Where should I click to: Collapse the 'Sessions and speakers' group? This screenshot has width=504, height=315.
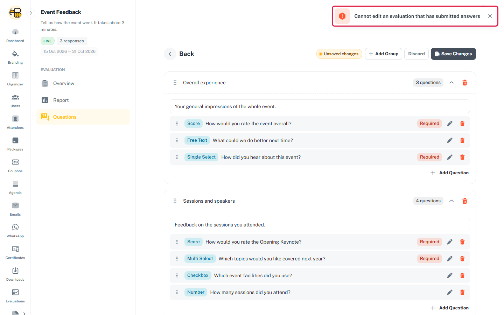(x=451, y=201)
